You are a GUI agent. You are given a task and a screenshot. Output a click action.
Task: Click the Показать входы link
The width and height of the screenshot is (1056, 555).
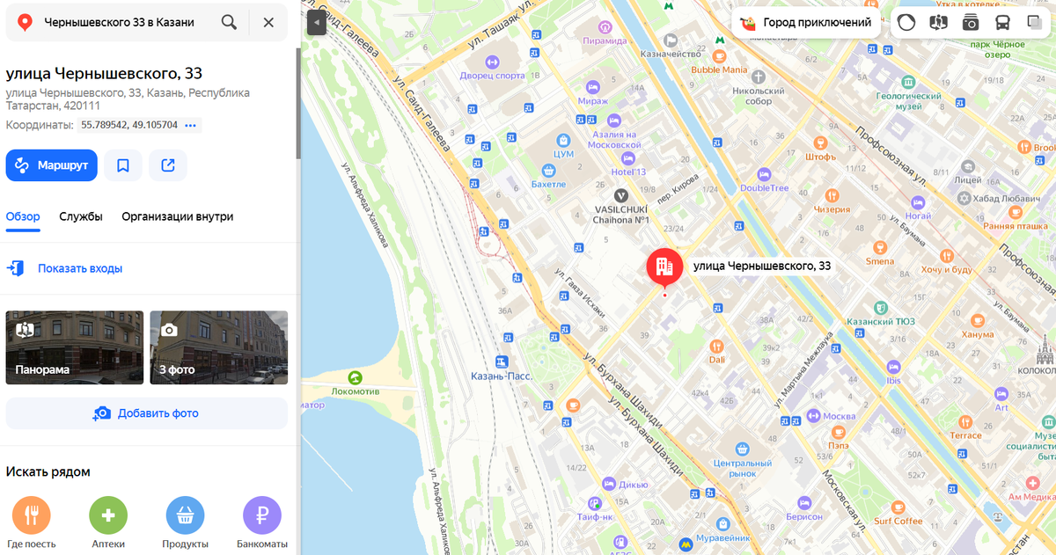pos(80,268)
